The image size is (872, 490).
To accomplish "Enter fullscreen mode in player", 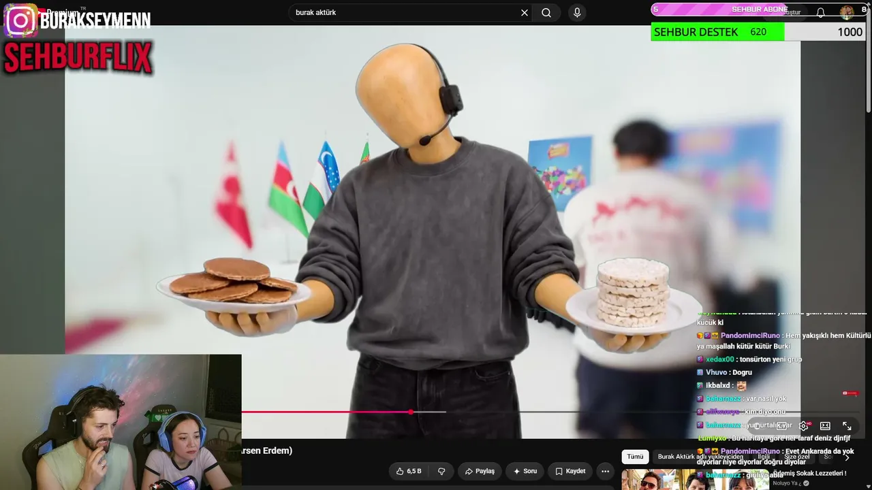I will (x=847, y=426).
